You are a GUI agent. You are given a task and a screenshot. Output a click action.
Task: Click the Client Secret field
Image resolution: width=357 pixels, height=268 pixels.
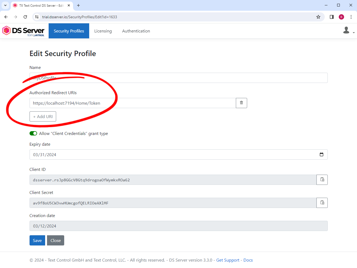(x=173, y=203)
